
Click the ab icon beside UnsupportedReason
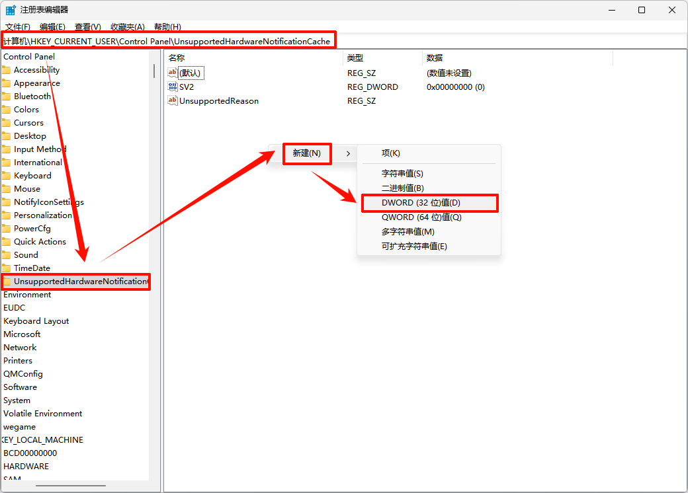click(173, 100)
